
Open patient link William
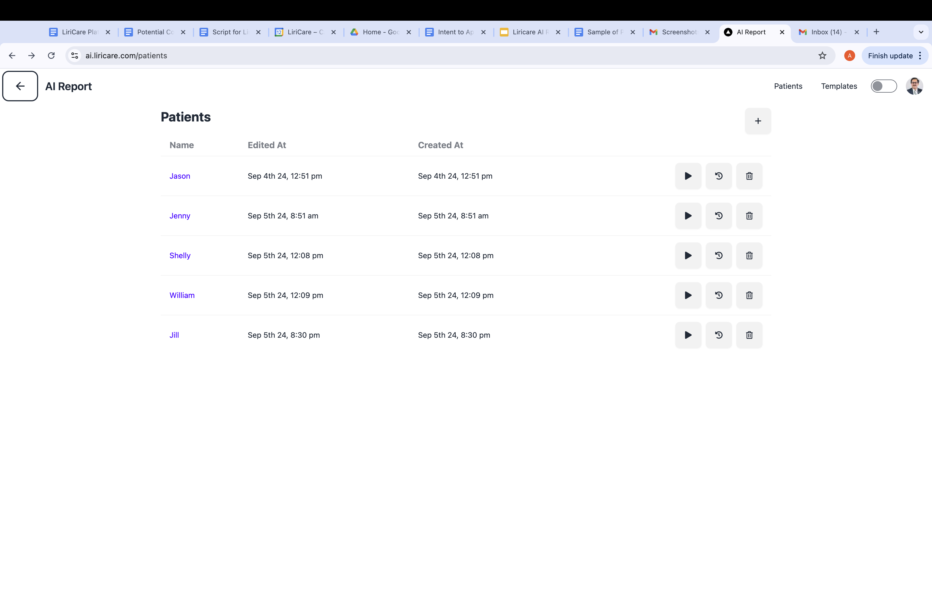pos(182,296)
